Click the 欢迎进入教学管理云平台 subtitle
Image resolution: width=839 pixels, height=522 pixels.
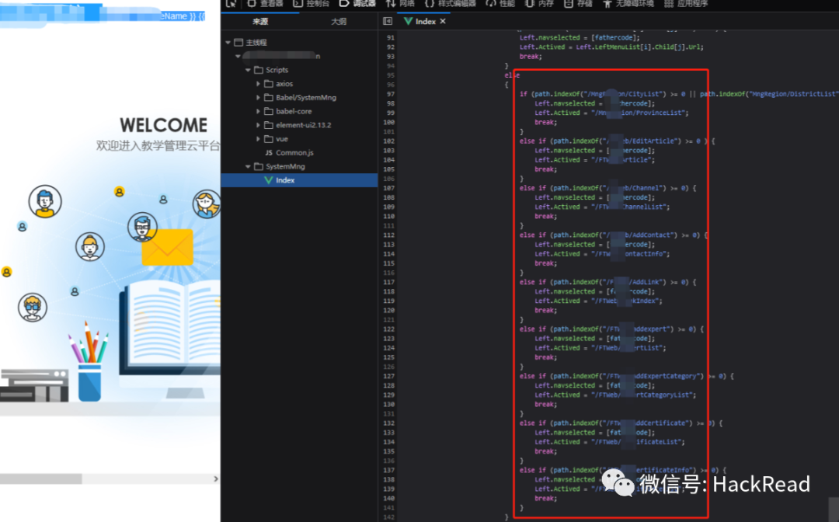click(x=158, y=145)
